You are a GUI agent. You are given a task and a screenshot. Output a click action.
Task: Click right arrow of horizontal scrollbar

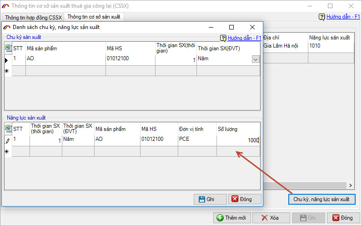pos(351,185)
